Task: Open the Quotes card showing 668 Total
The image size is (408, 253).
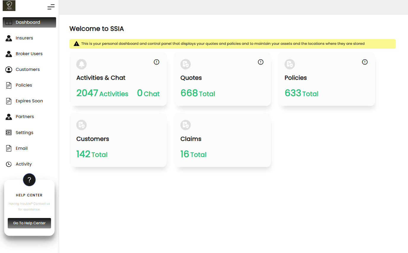Action: (222, 79)
